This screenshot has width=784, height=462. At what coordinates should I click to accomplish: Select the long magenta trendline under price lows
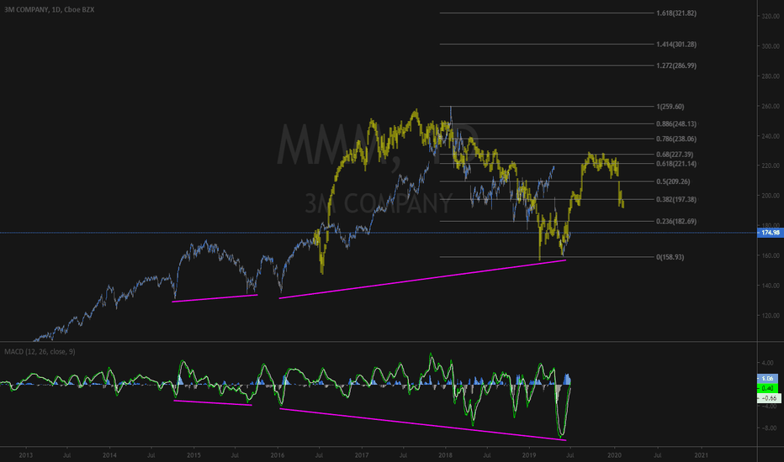[x=422, y=279]
